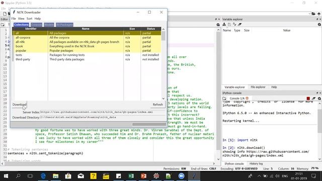Open Task View from the taskbar

pos(30,176)
